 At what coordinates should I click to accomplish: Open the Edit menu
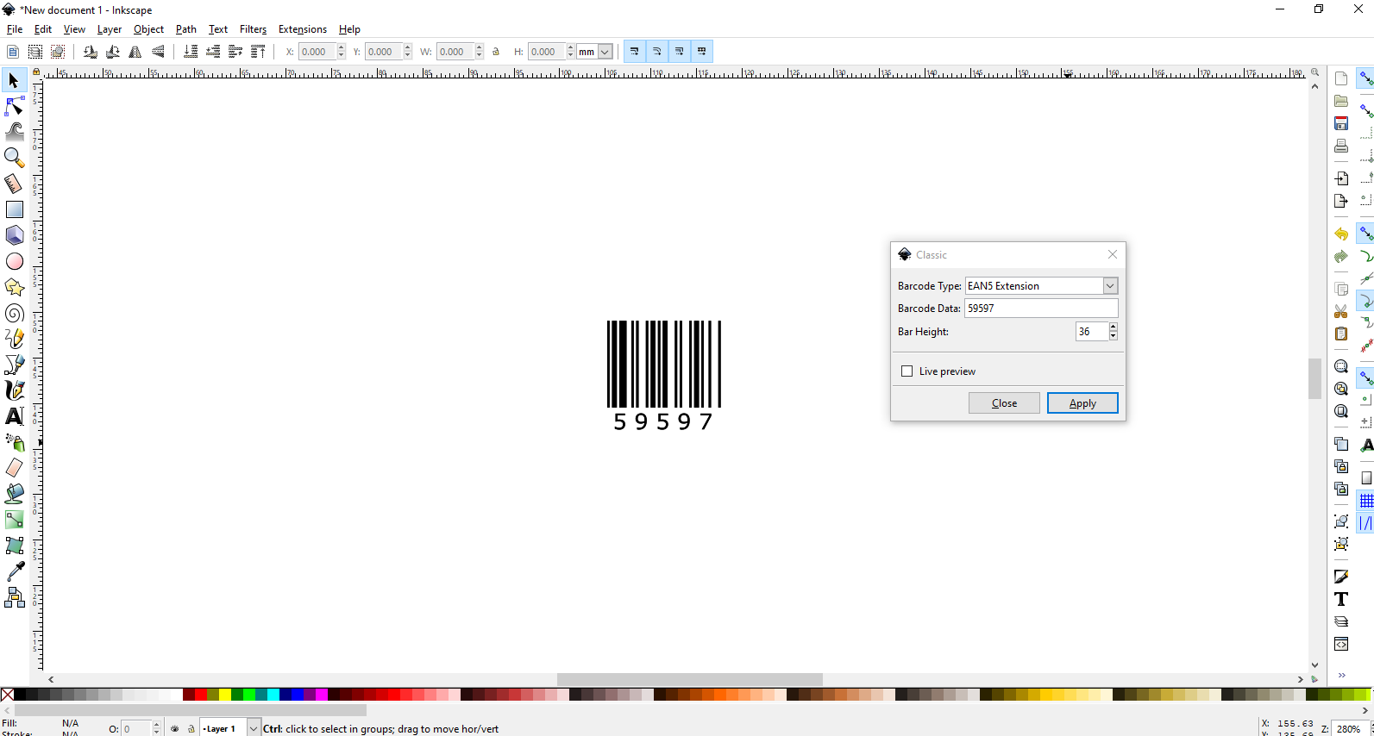tap(43, 29)
